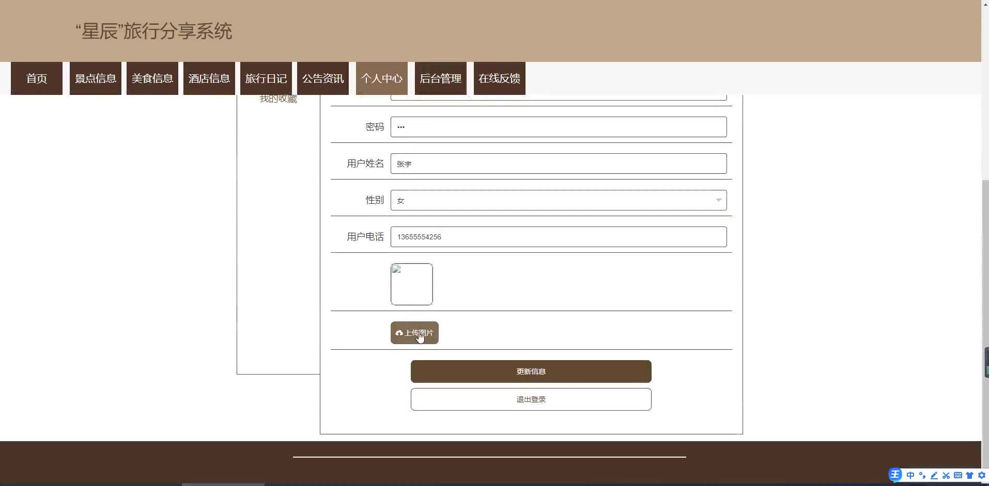Click the 用户电话 field label

(x=365, y=237)
